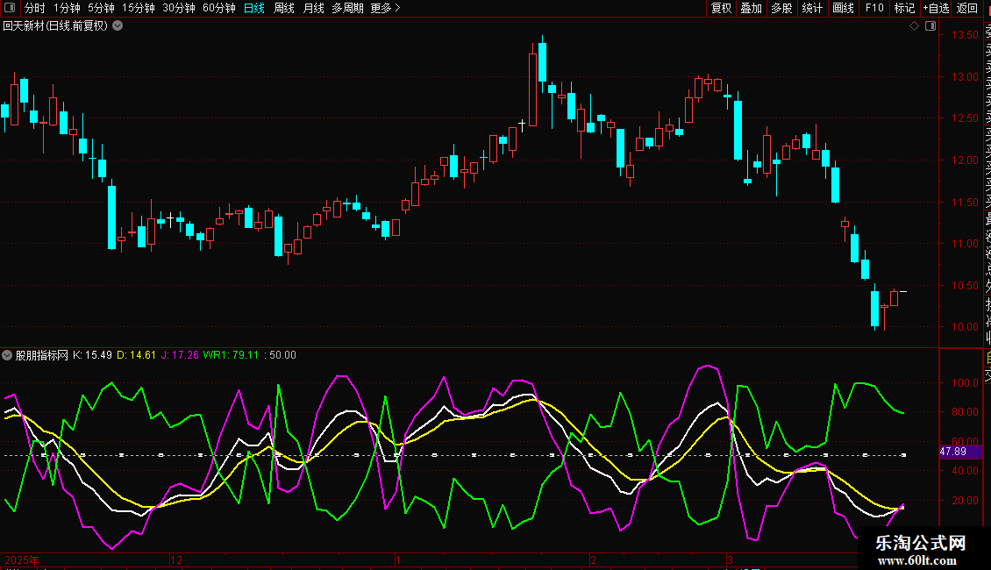Screen dimensions: 991x570
Task: Open the 画线 drawing tools
Action: click(843, 8)
